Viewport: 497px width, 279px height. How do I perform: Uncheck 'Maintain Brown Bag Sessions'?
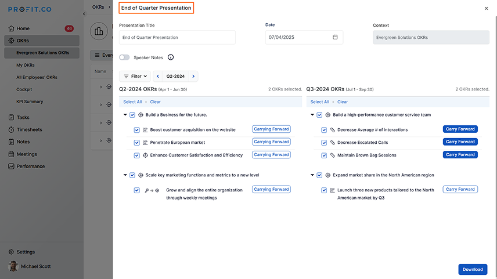[x=324, y=155]
